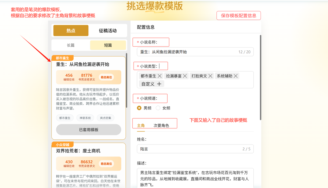Open the 次要角色 tab
Viewport: 328px width, 188px height.
click(161, 126)
